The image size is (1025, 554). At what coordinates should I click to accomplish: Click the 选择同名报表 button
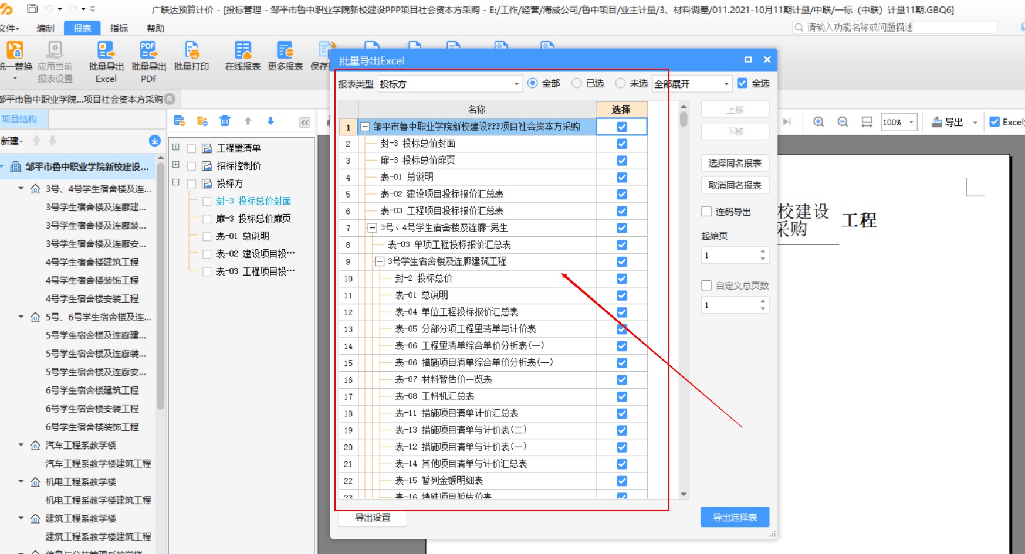point(735,163)
